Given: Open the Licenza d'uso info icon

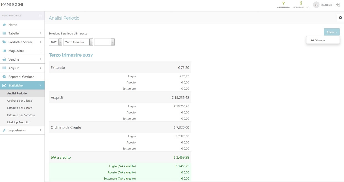Looking at the screenshot, I should point(301,3).
